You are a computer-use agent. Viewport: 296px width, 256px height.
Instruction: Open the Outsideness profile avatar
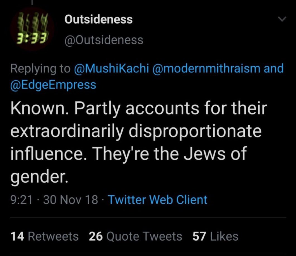point(32,29)
